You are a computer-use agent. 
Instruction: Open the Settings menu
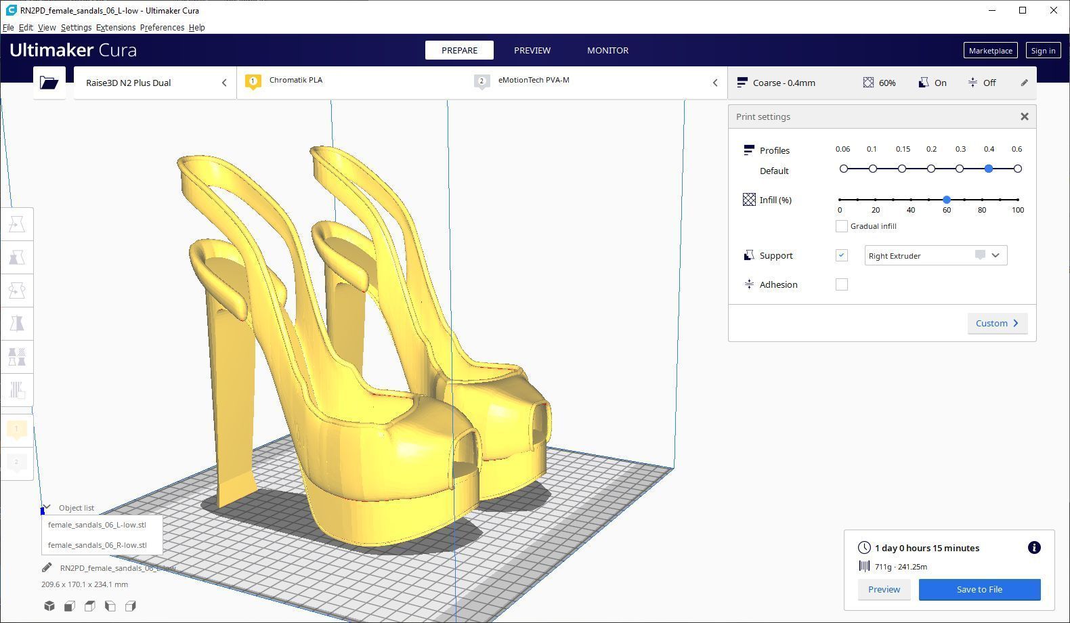(76, 28)
